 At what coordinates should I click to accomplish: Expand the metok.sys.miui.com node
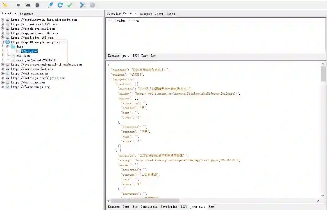click(2, 29)
